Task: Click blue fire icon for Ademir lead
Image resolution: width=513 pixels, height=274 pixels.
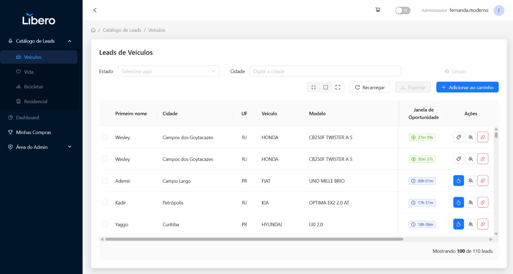Action: click(458, 181)
